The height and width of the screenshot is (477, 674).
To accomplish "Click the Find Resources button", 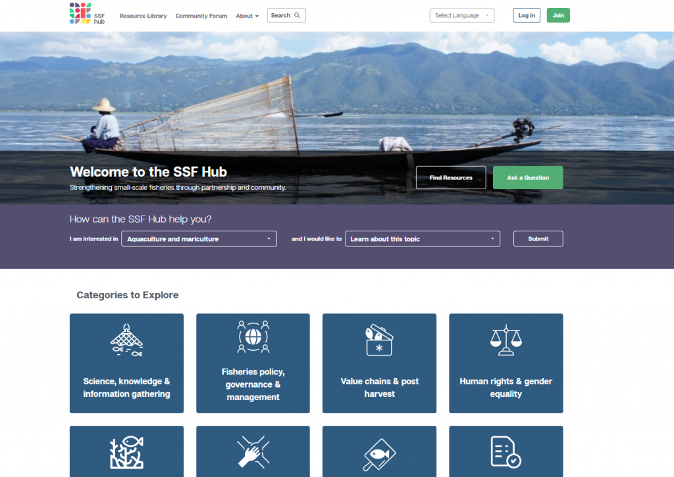I will (451, 177).
